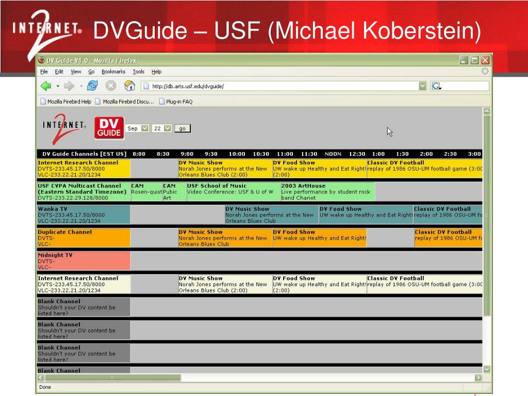
Task: Click USF CVPA Multicast Channel cell
Action: point(84,192)
